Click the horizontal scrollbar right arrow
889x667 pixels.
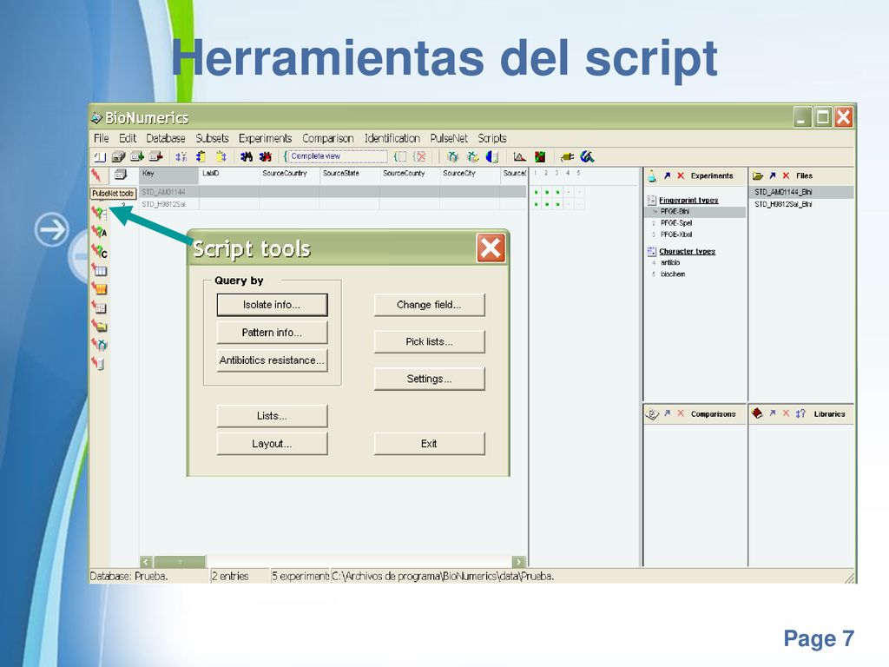tap(518, 562)
